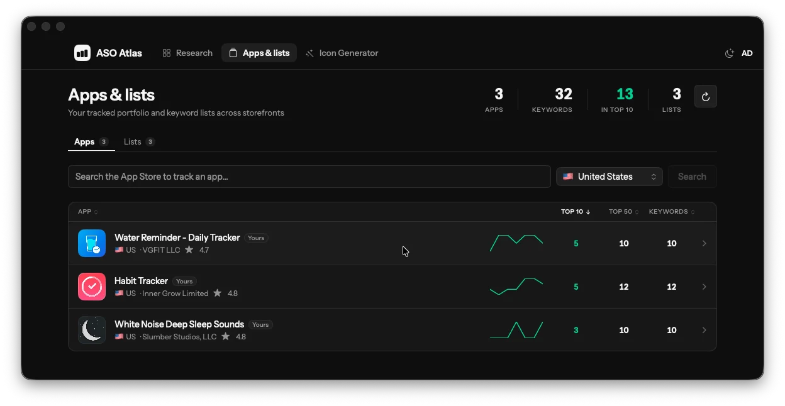Click the Apps & lists page heading
785x406 pixels.
[x=111, y=95]
